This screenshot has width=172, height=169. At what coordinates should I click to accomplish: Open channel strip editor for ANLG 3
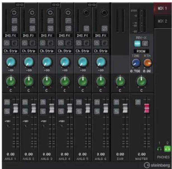click(51, 43)
